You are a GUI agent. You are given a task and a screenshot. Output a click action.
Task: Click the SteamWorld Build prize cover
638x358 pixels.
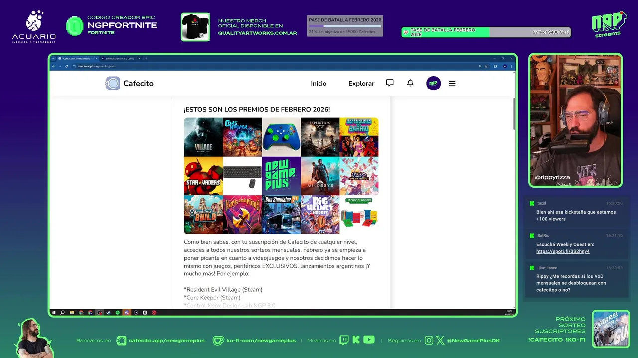(x=203, y=214)
